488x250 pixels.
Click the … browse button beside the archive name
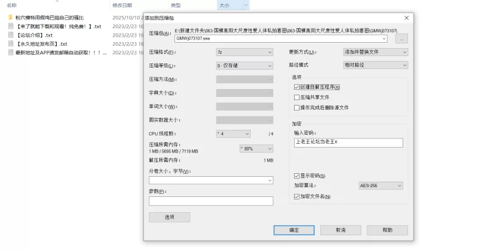[x=401, y=39]
